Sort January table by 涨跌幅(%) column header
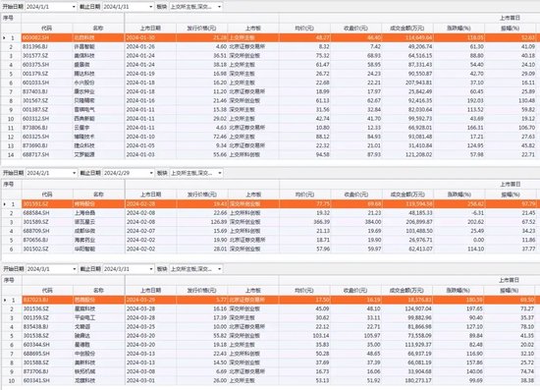The width and height of the screenshot is (540, 390). (459, 28)
